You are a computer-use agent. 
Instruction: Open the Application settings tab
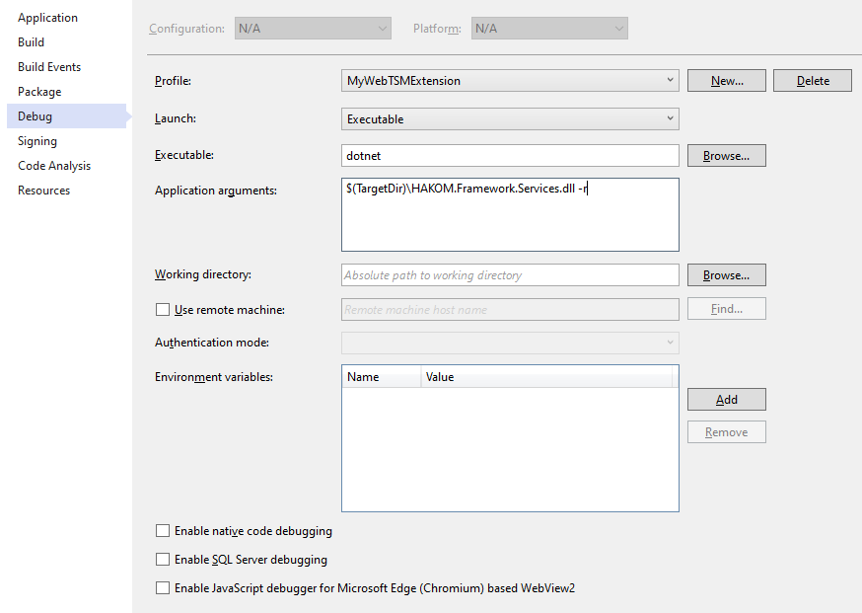pos(47,18)
